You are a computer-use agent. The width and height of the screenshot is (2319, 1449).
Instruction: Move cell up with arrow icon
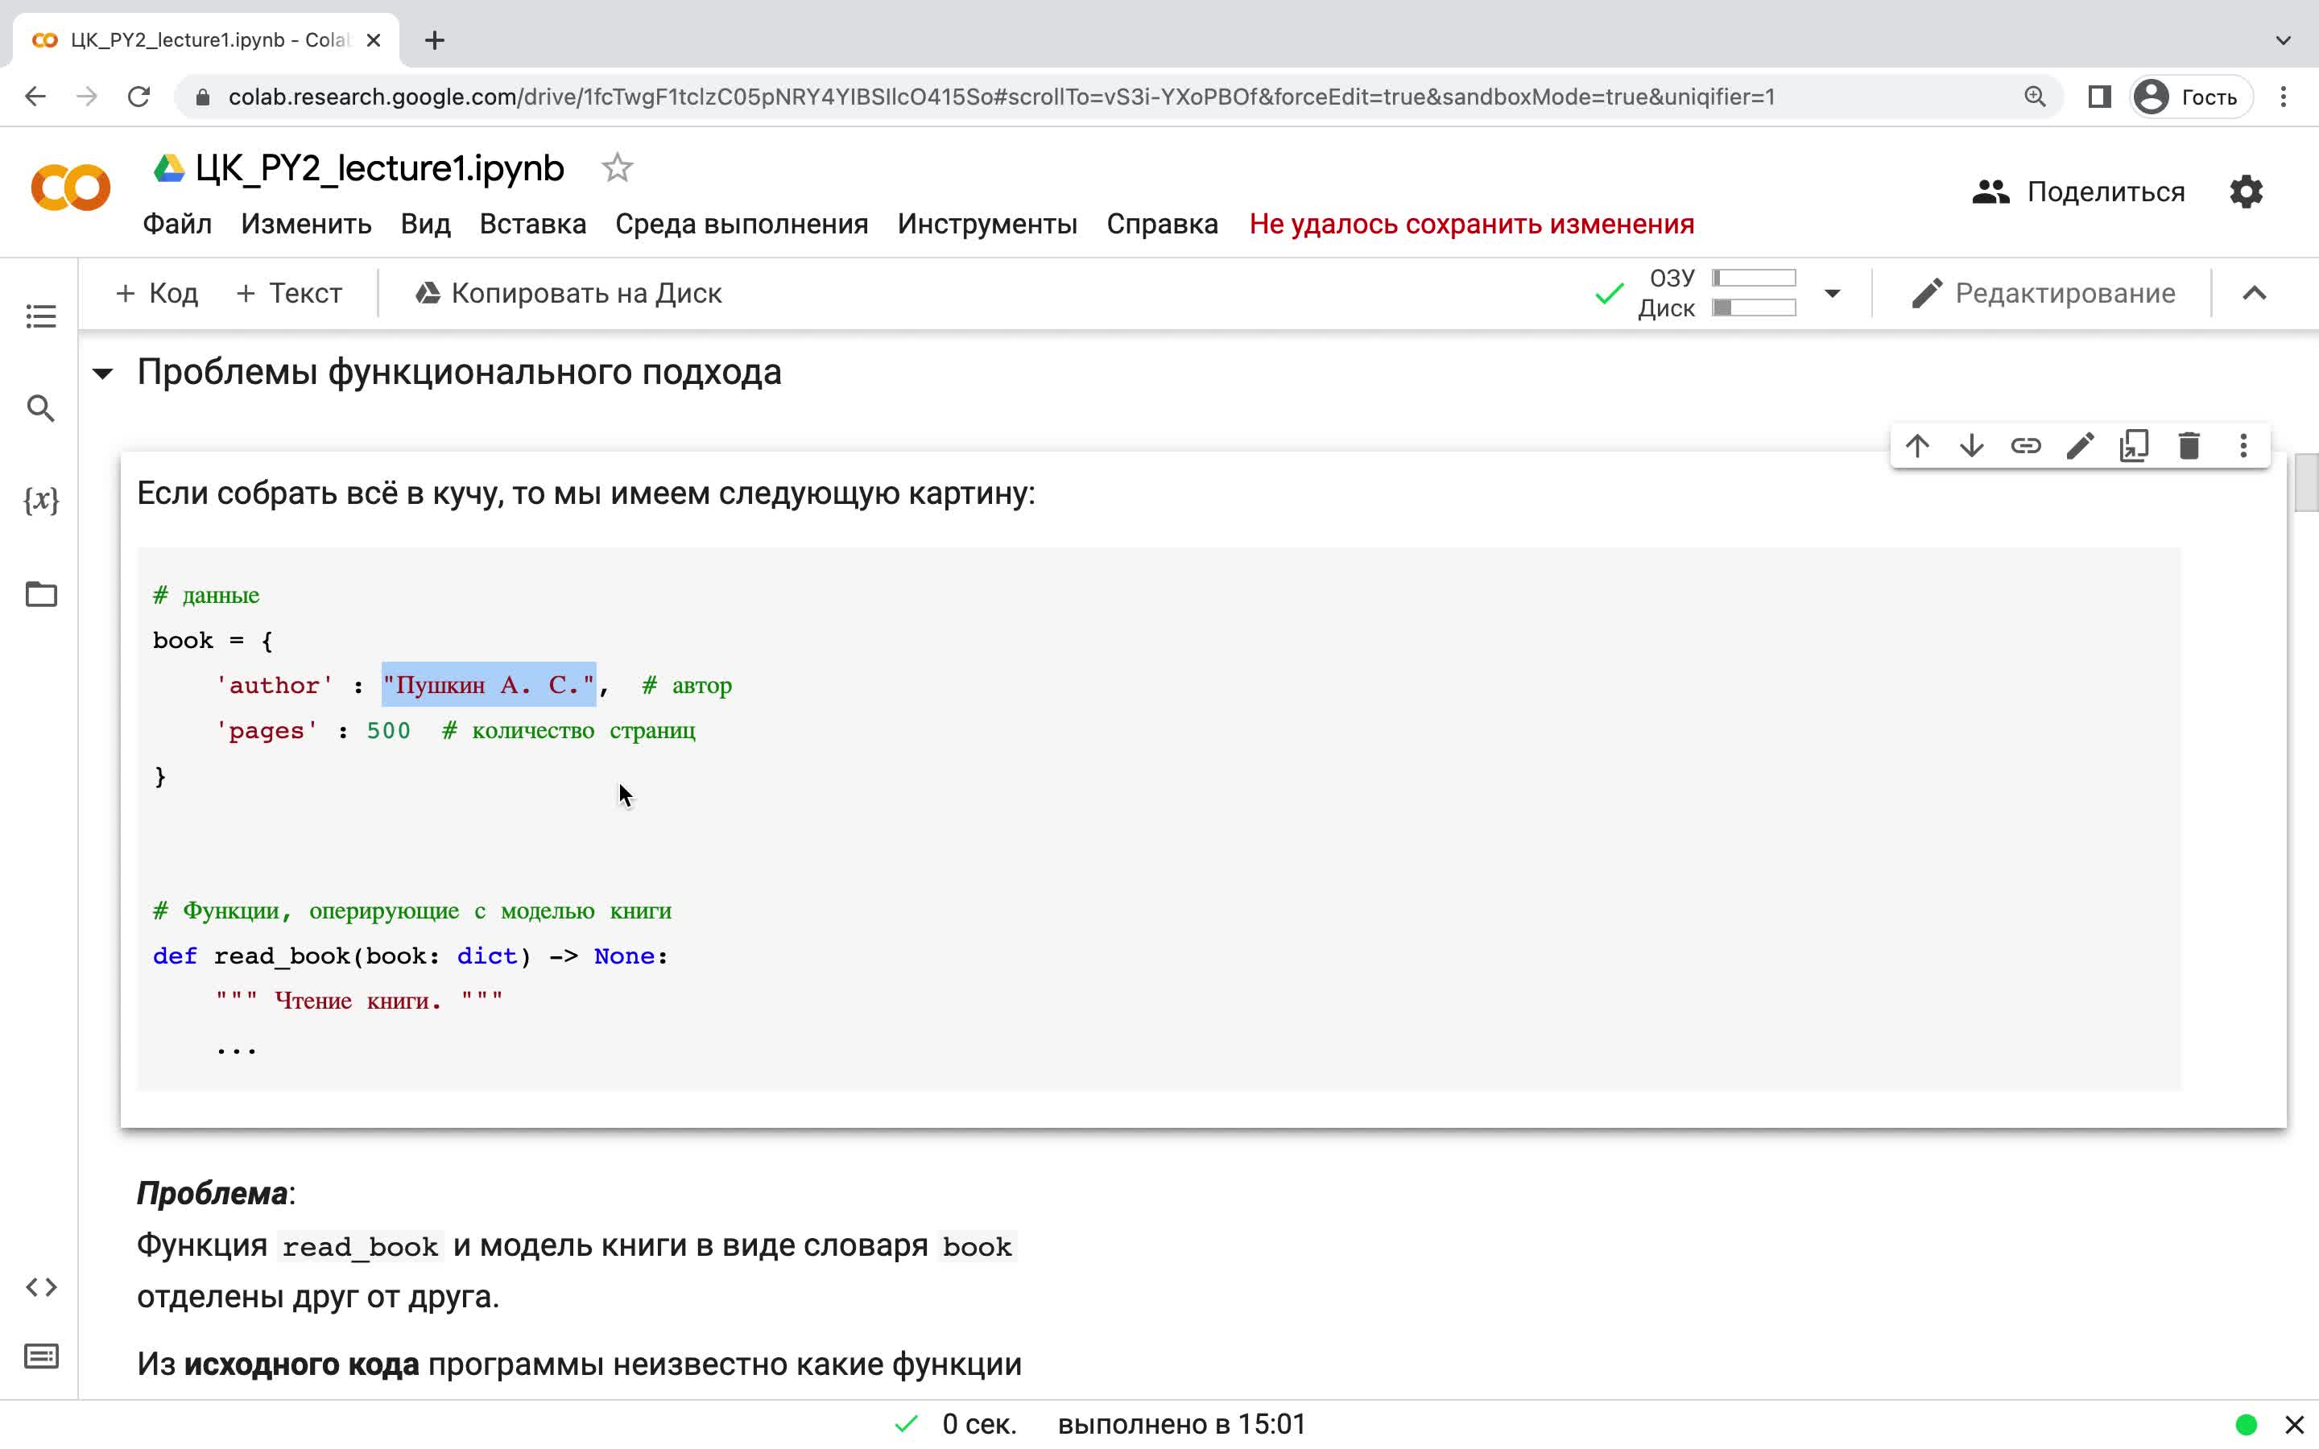click(x=1917, y=446)
